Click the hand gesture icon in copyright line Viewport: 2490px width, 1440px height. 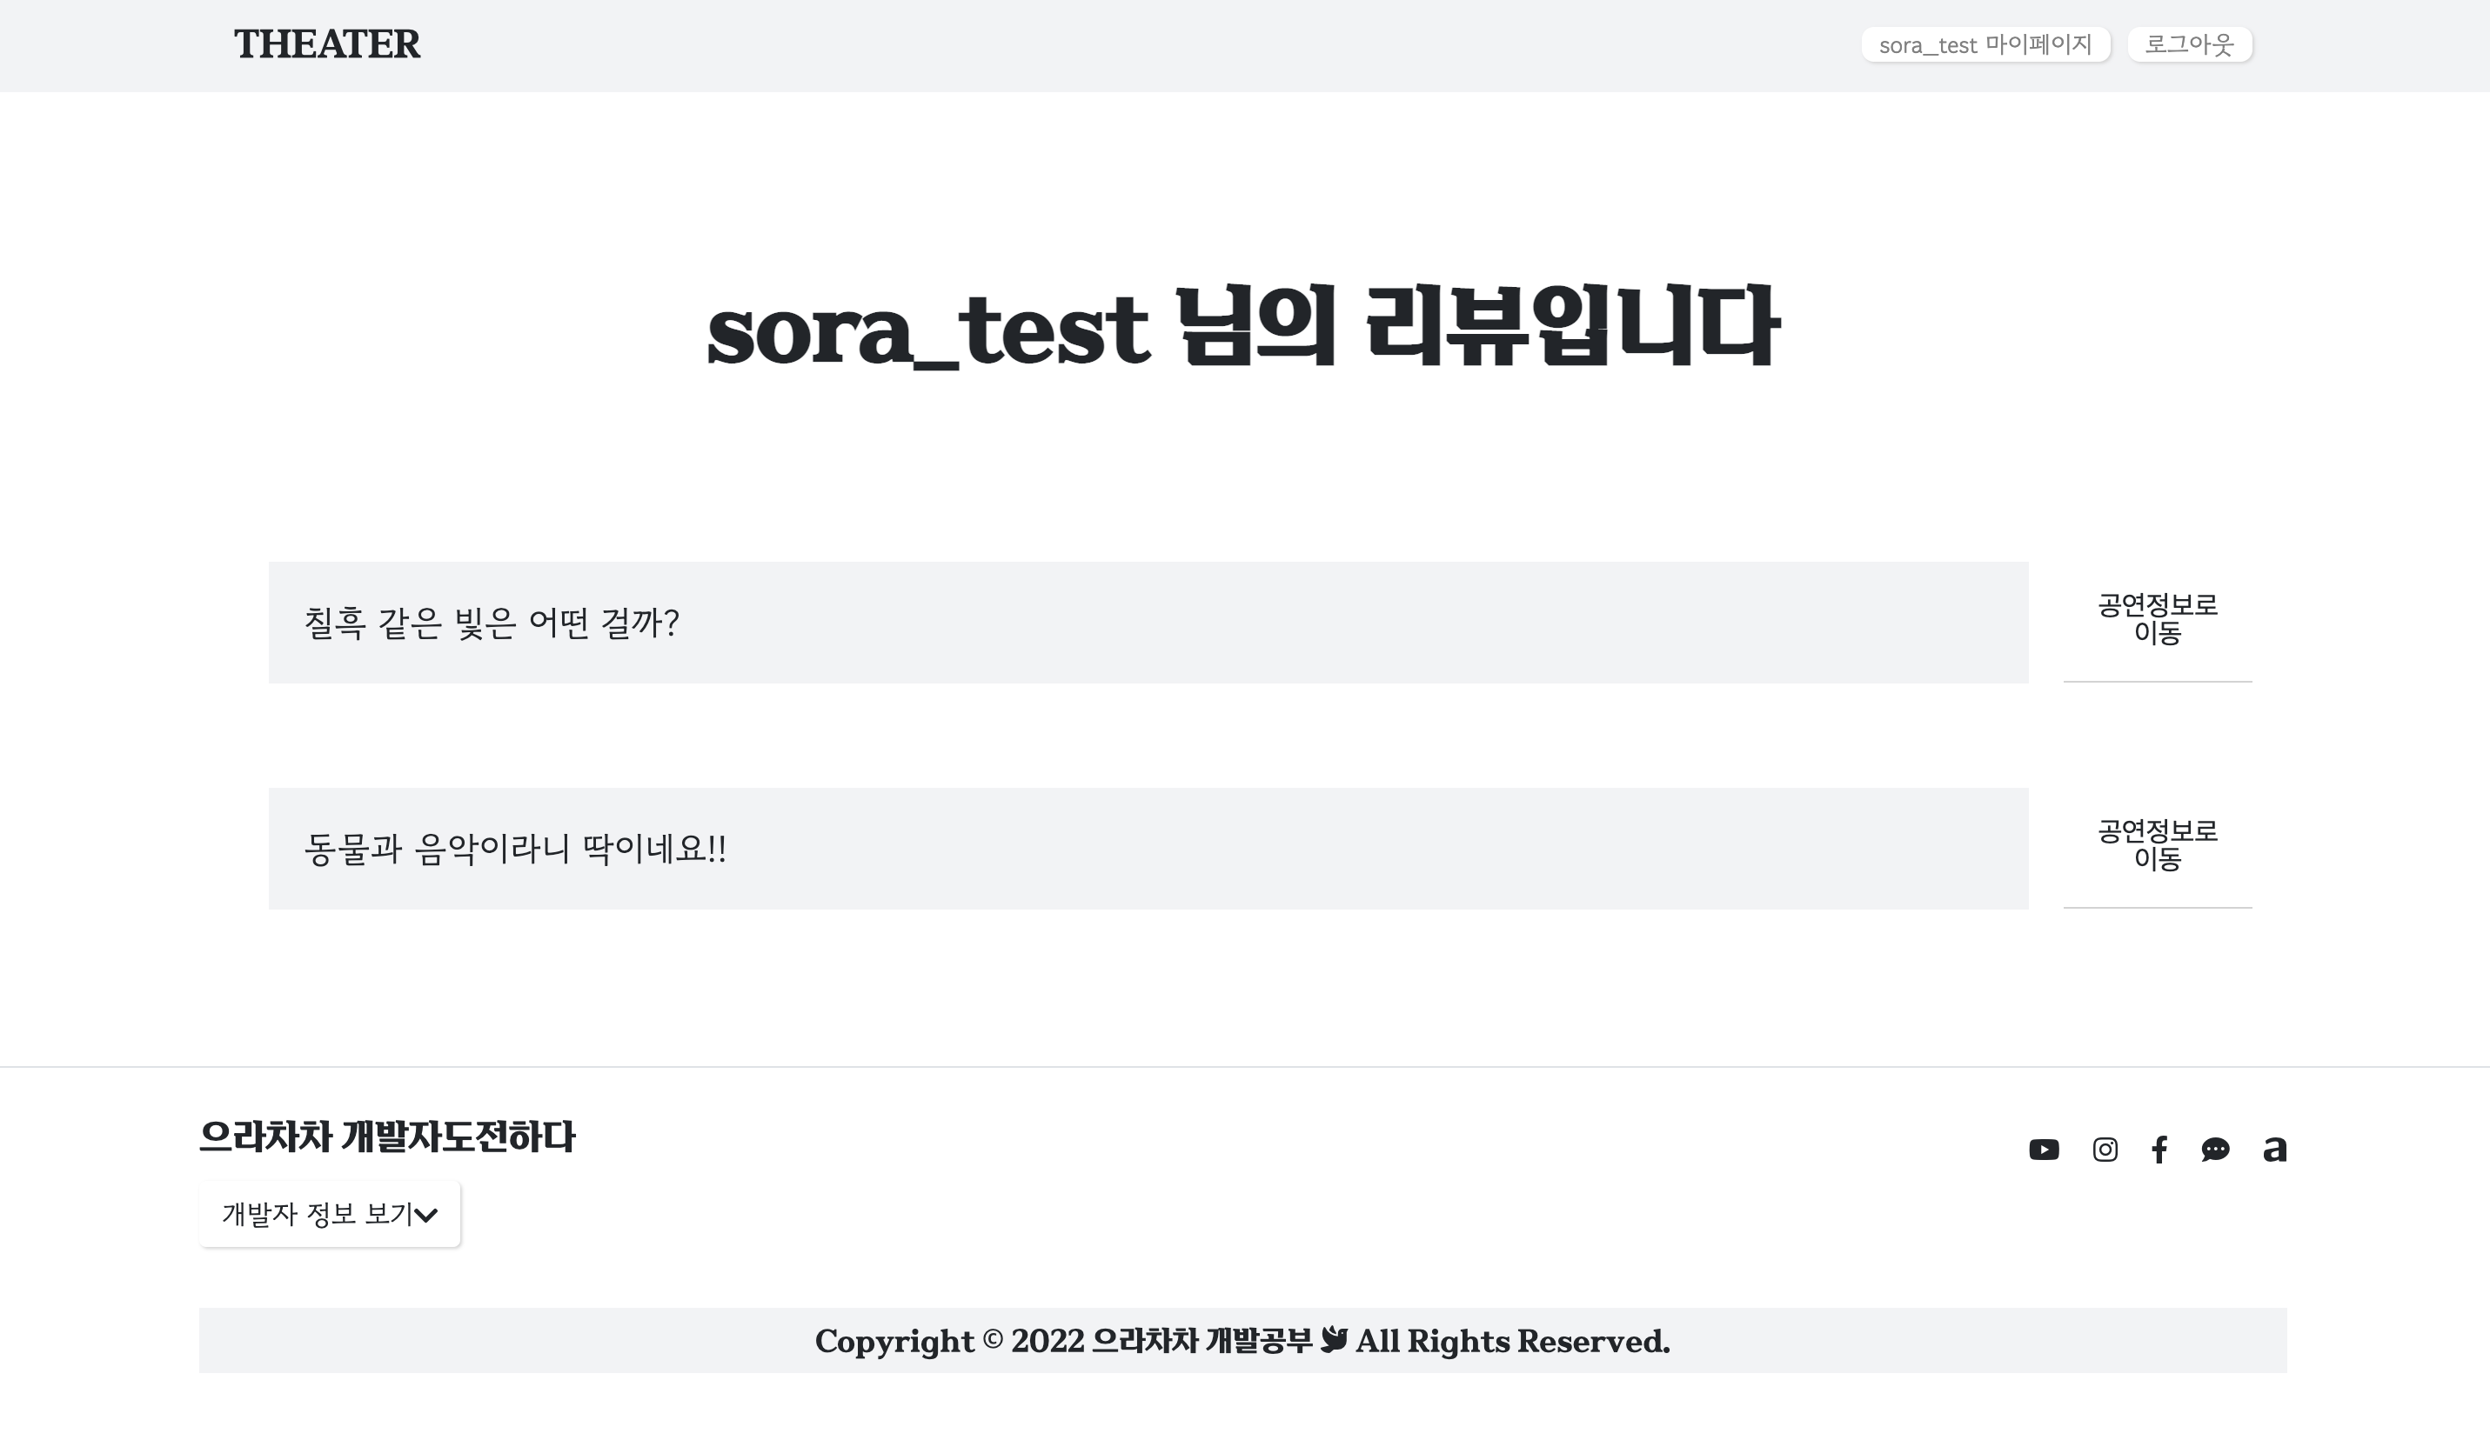pos(1335,1341)
